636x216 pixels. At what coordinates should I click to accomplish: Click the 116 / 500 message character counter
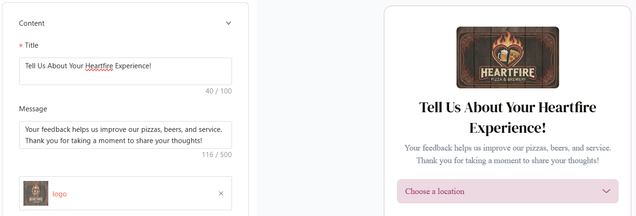click(x=217, y=155)
